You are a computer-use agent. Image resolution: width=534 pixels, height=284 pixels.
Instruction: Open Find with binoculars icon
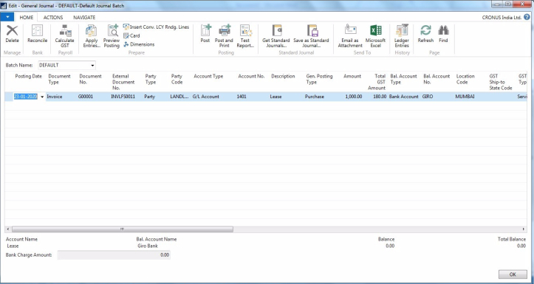(x=443, y=34)
